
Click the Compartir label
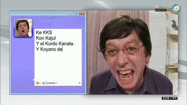50,83
